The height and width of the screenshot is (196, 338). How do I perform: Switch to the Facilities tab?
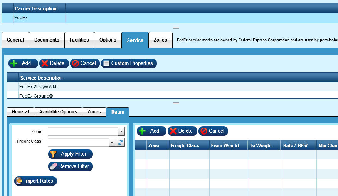point(79,40)
